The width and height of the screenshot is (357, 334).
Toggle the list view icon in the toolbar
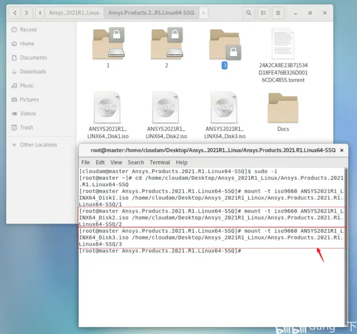click(x=263, y=13)
